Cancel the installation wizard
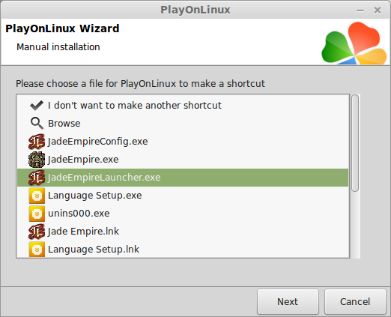 click(355, 301)
